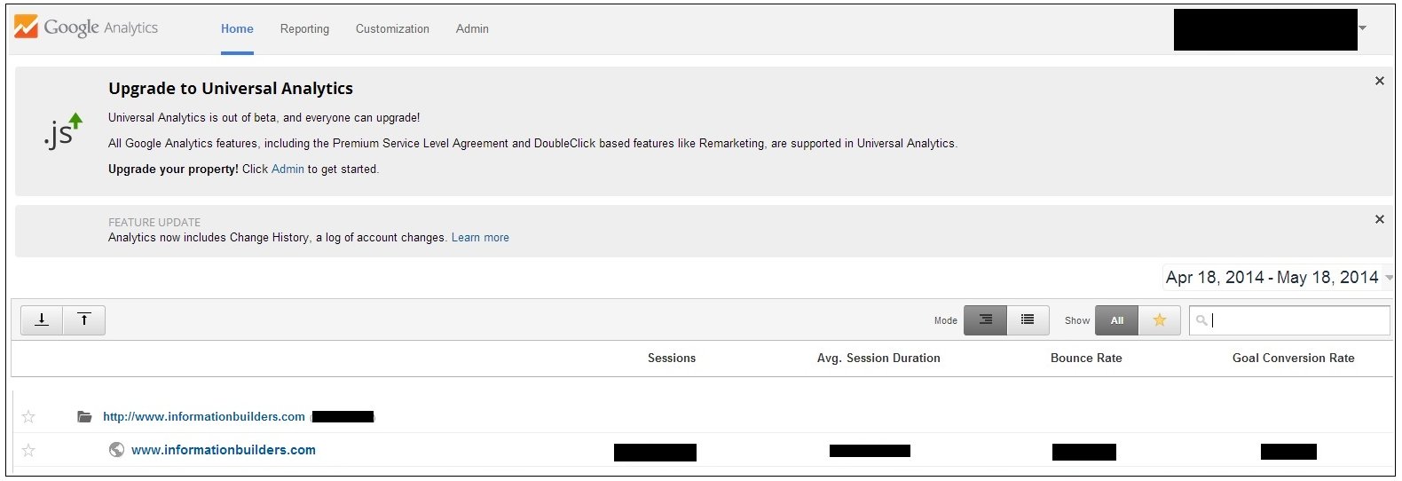Follow the Admin link in upgrade banner
The width and height of the screenshot is (1402, 481).
tap(287, 169)
